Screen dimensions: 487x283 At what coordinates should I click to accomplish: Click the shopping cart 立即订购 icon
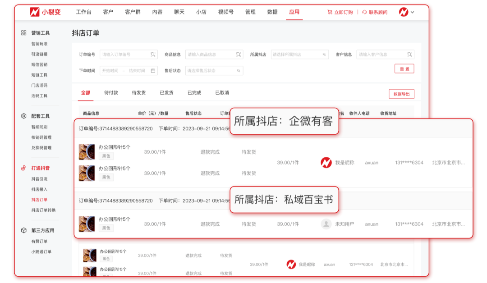tap(330, 12)
